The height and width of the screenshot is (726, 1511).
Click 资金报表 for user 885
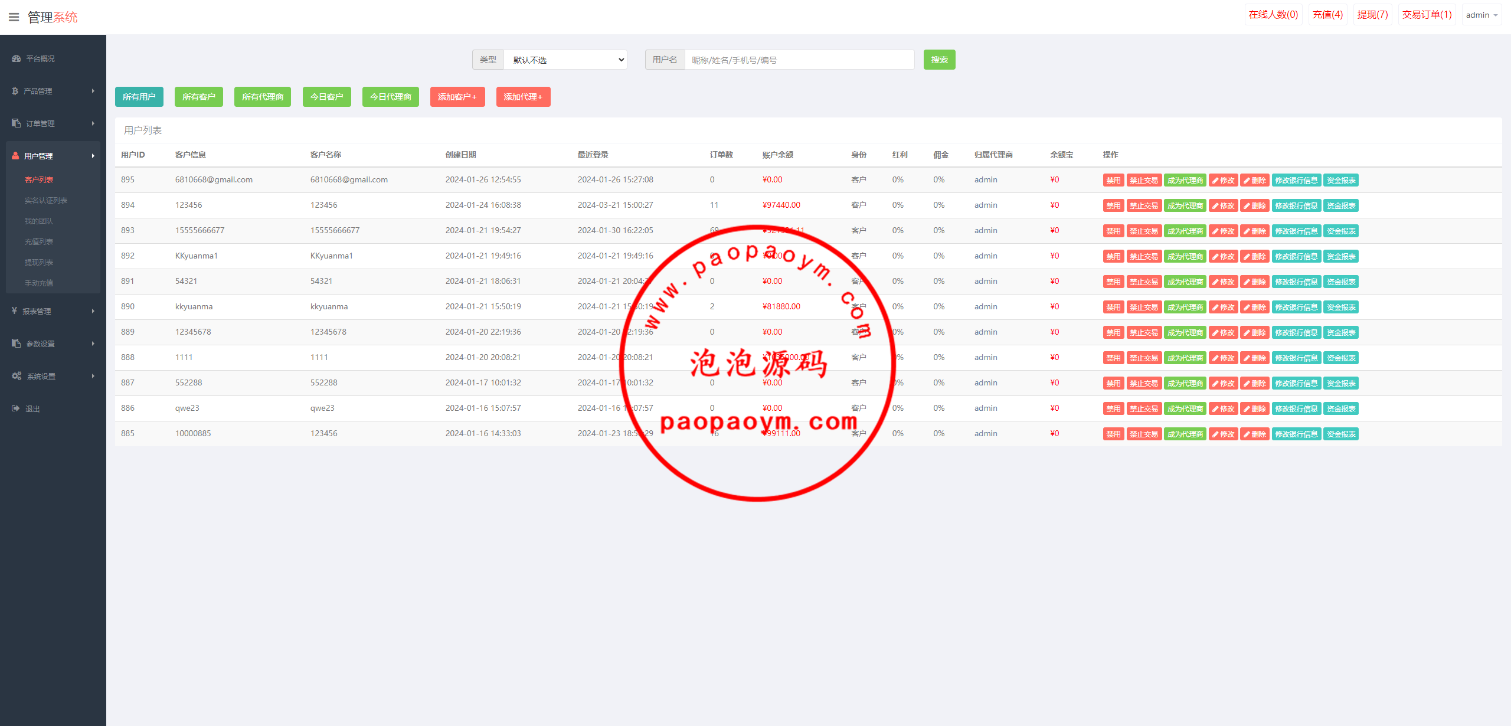(x=1341, y=434)
